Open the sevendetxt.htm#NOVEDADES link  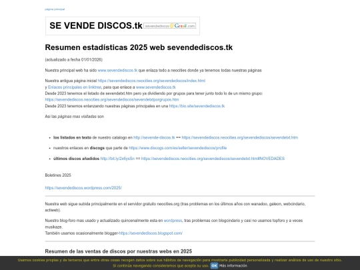coord(213,159)
